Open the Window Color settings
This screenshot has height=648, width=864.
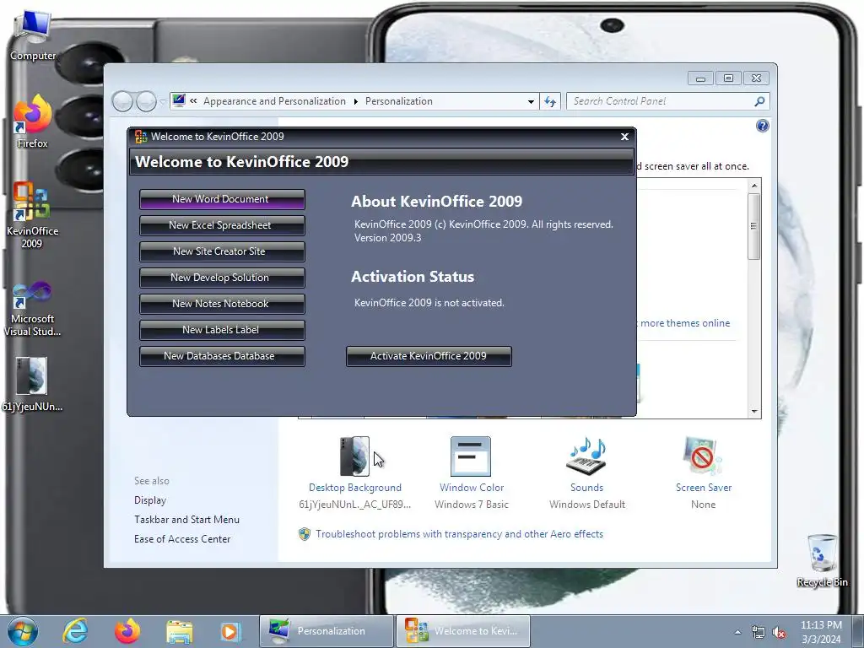(471, 472)
